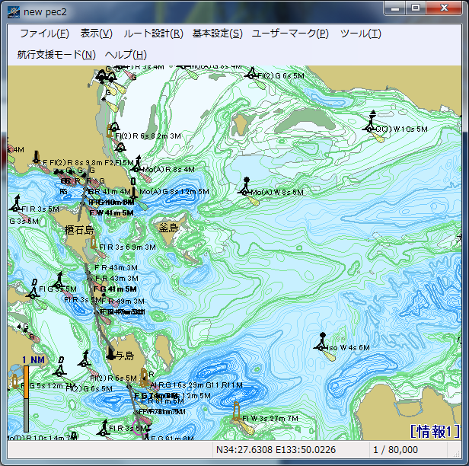
Task: Click the Fl(2) R 6s 8.2m 3M lighthouse icon
Action: pyautogui.click(x=110, y=132)
